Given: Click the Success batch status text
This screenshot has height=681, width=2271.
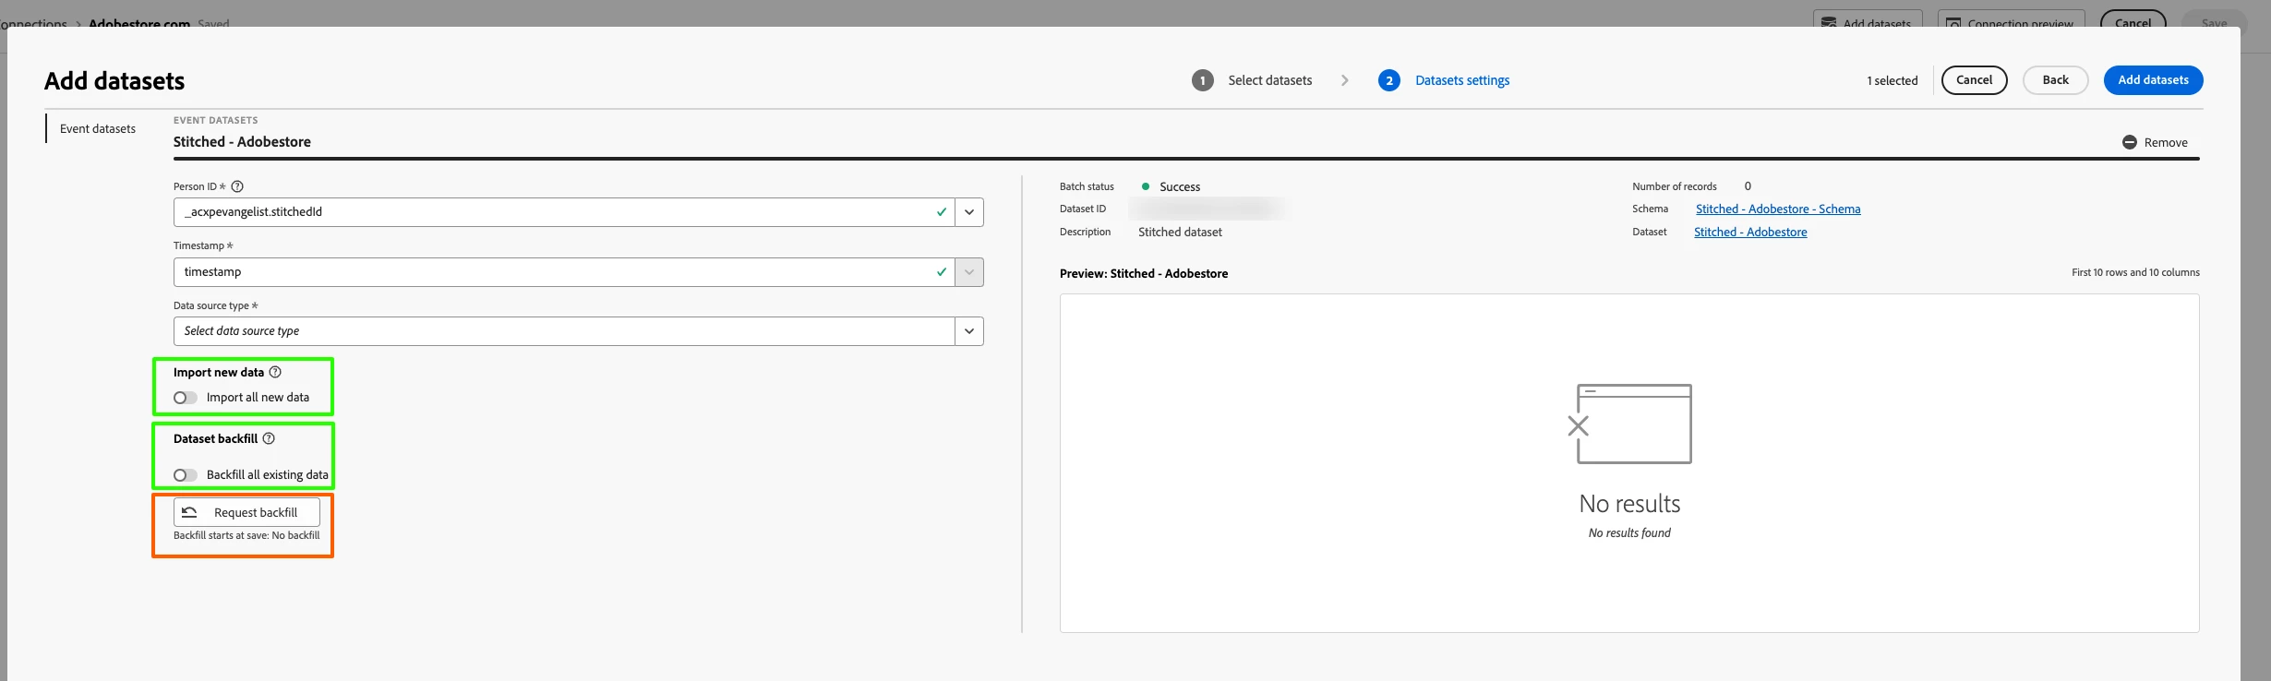Looking at the screenshot, I should (1180, 186).
